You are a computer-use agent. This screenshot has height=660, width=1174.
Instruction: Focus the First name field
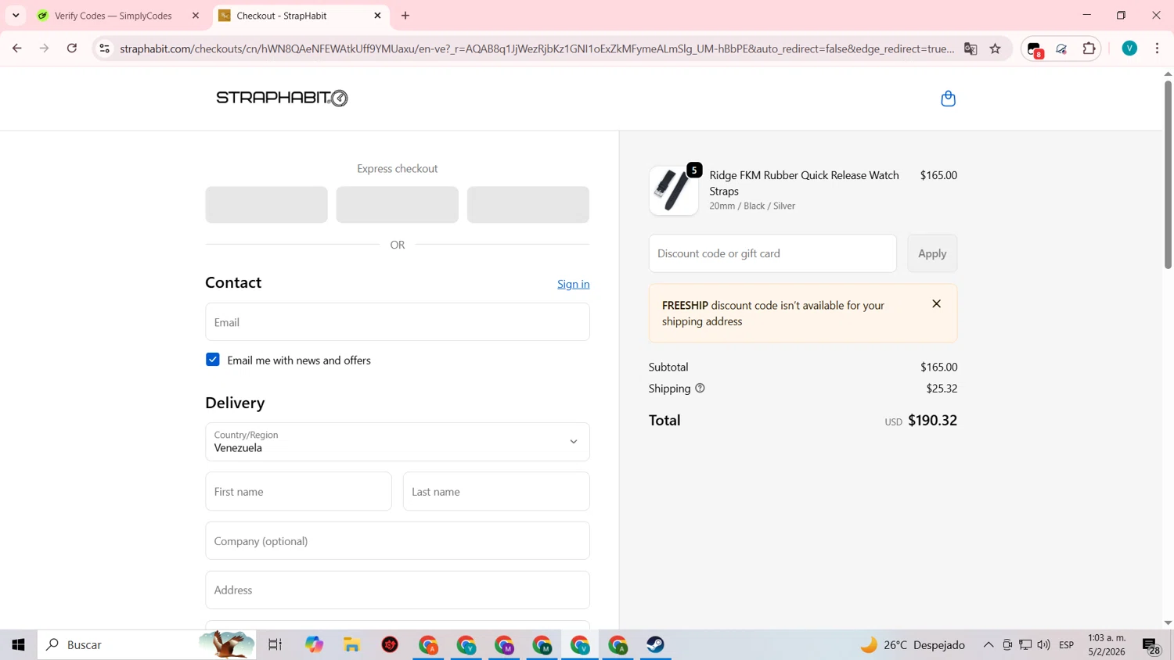coord(298,492)
